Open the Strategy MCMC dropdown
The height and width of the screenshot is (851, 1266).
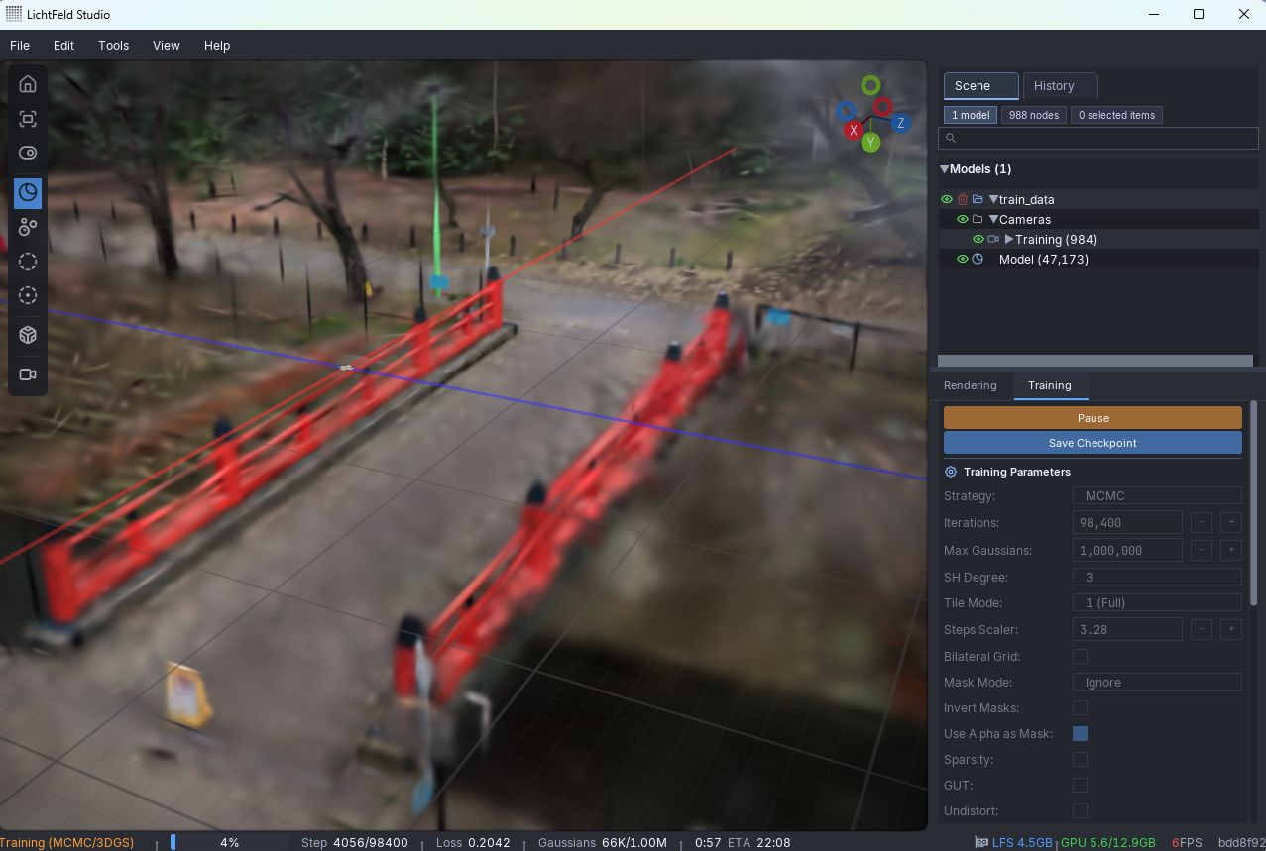1157,495
